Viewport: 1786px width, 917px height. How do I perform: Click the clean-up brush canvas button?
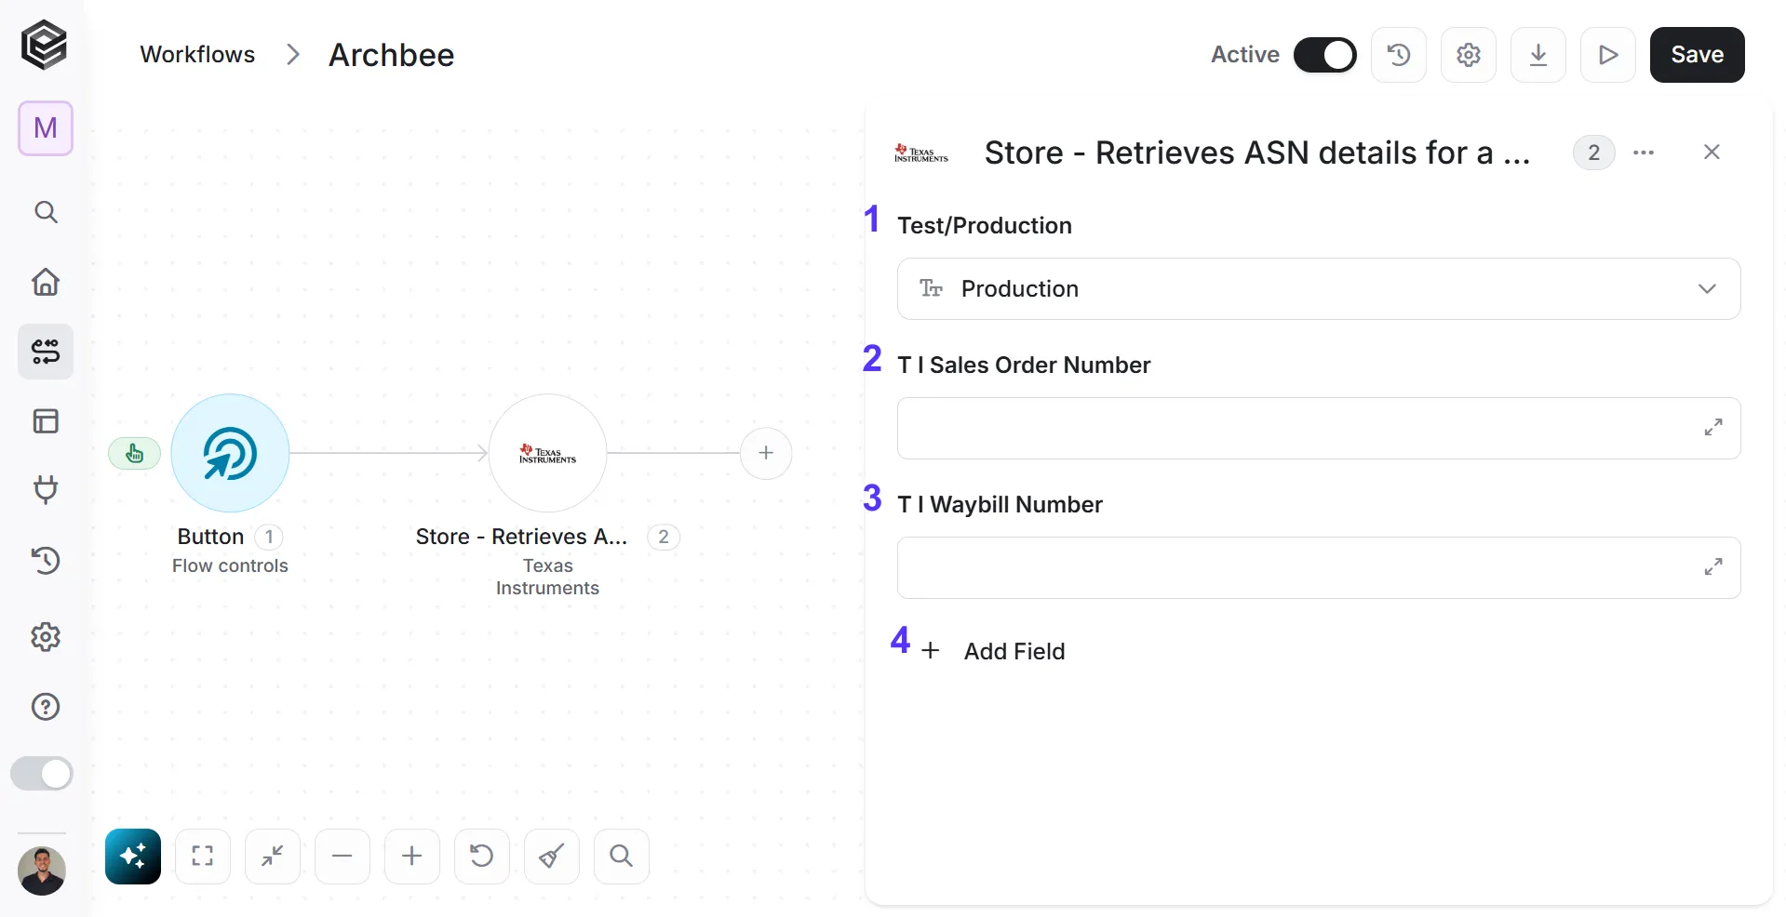552,856
